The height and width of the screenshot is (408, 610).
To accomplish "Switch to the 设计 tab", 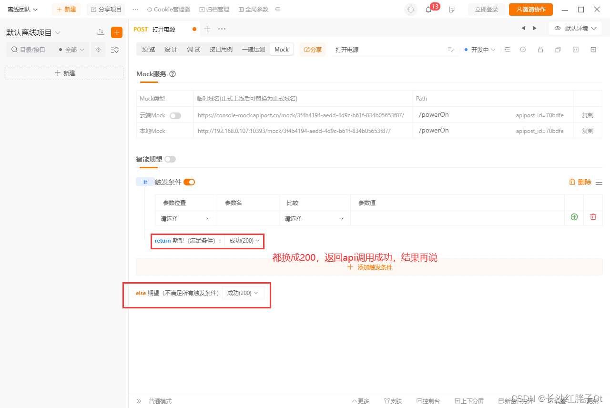I will point(171,50).
